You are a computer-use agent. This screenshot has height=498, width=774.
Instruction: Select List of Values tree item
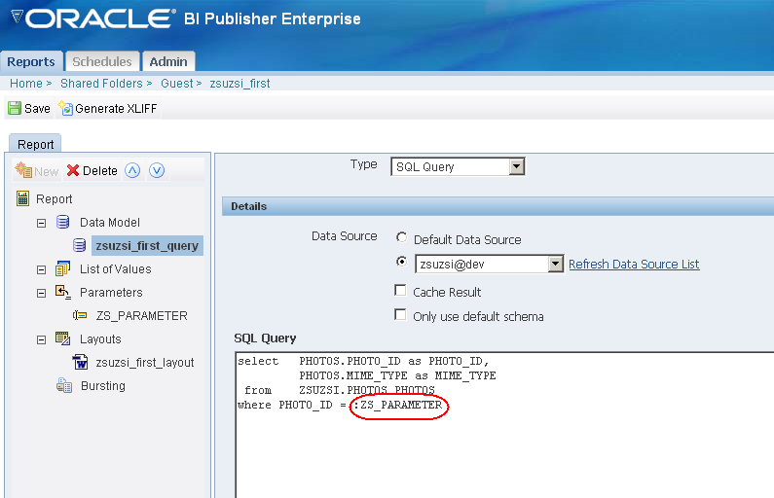(x=116, y=269)
